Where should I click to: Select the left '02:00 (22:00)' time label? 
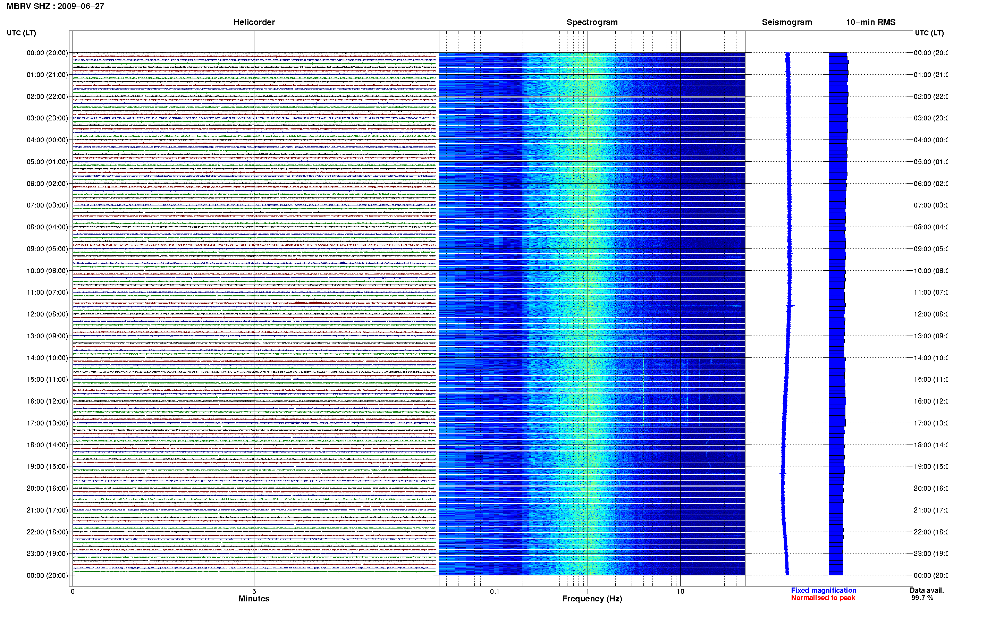47,96
